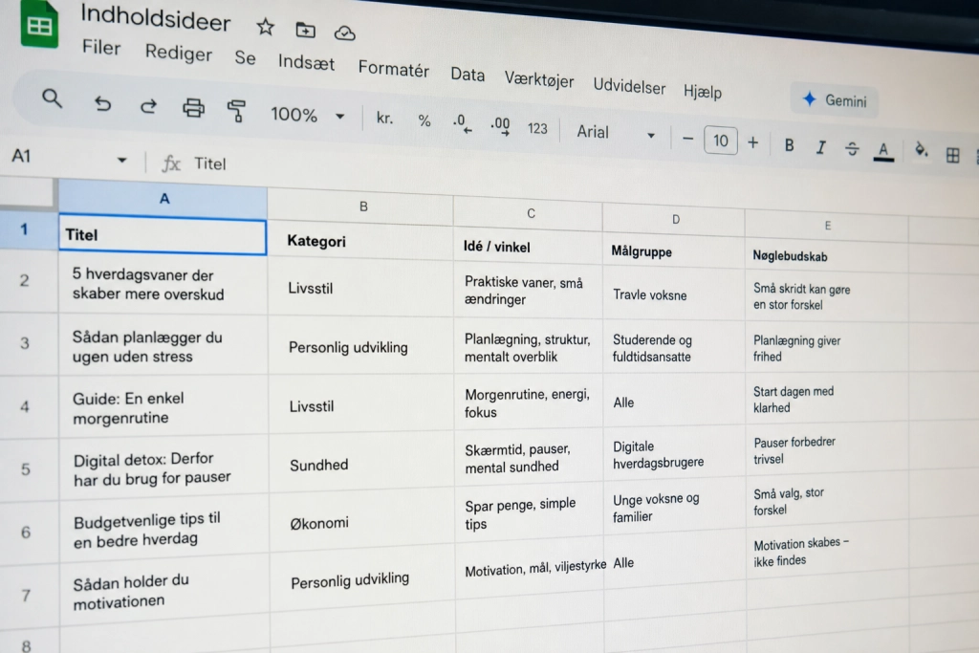Move document using the folder icon
Screen dimensions: 979x653
coord(305,30)
